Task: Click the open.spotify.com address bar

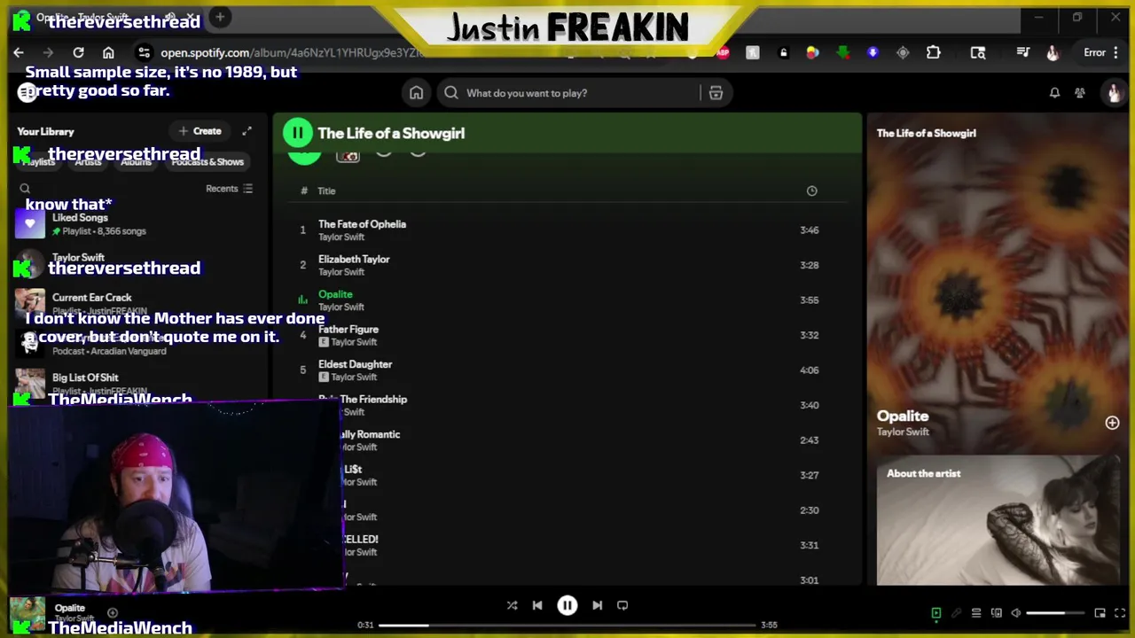Action: click(293, 52)
